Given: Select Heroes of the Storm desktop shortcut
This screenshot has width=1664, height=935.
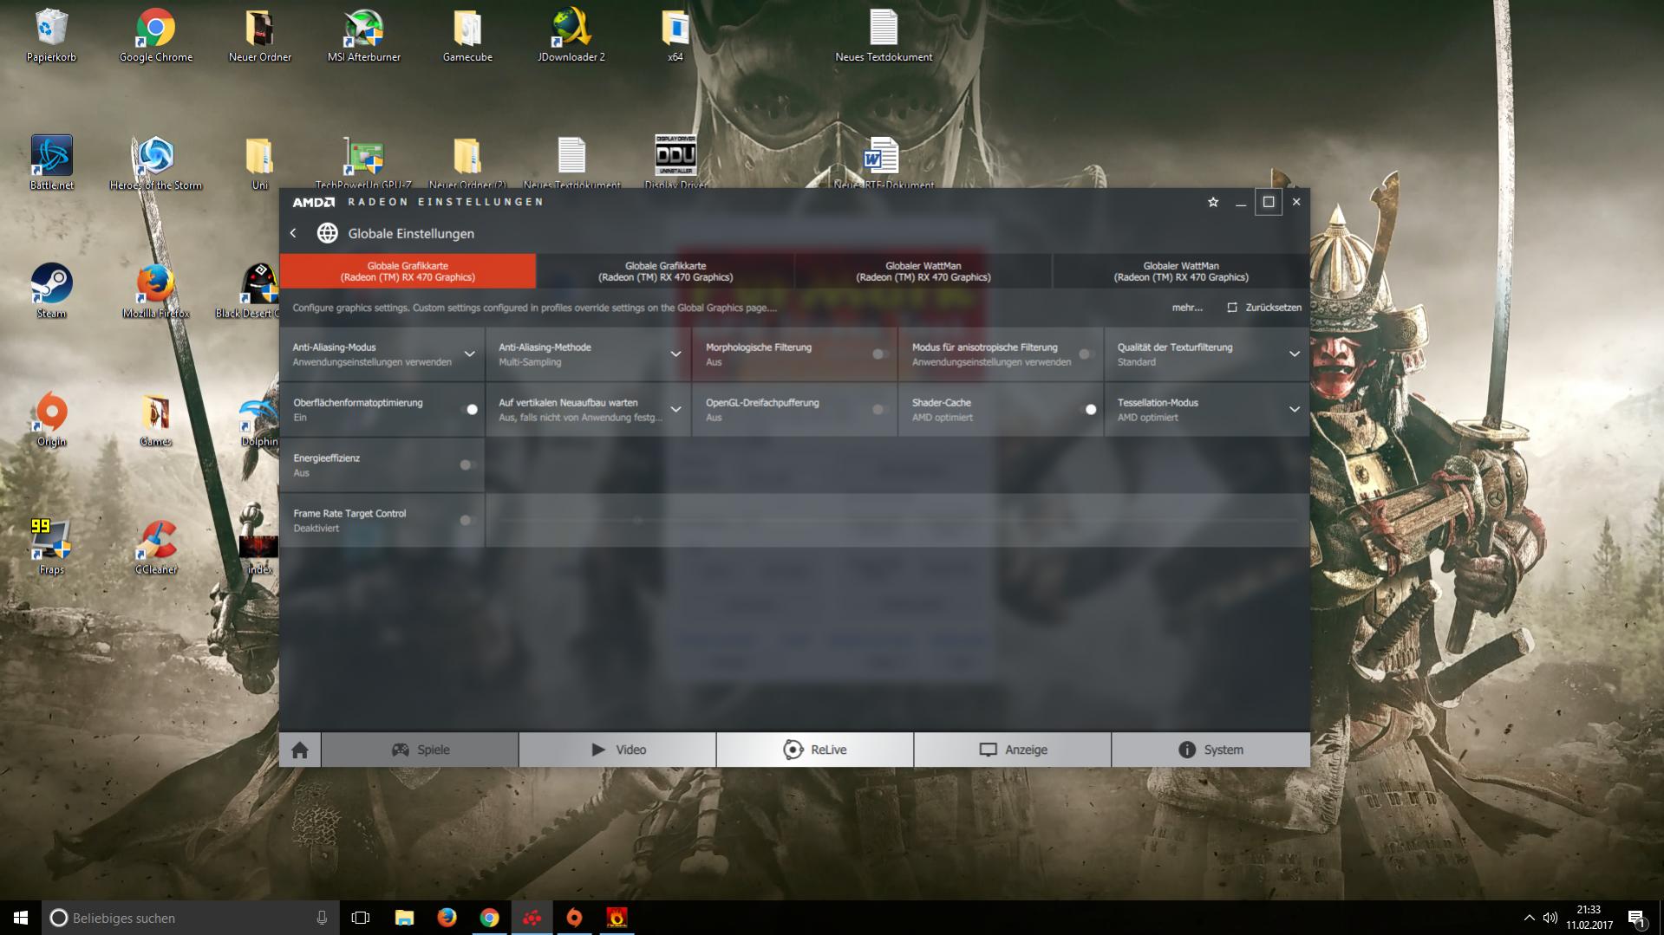Looking at the screenshot, I should pyautogui.click(x=155, y=164).
